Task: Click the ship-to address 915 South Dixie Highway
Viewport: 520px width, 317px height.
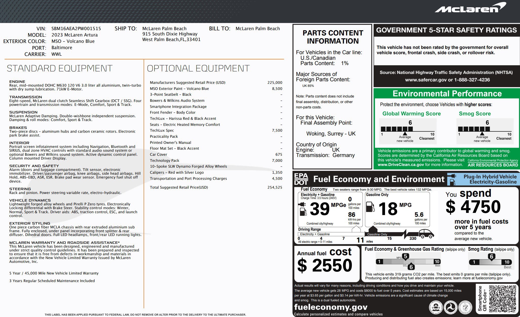Action: 170,34
